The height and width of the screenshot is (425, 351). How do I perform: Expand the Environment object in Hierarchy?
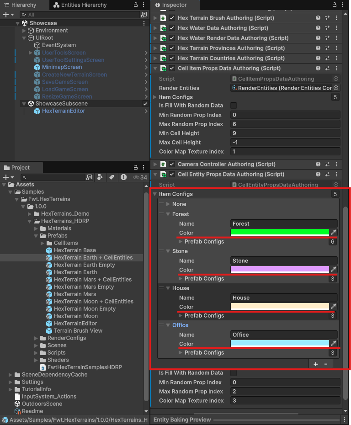pos(24,31)
